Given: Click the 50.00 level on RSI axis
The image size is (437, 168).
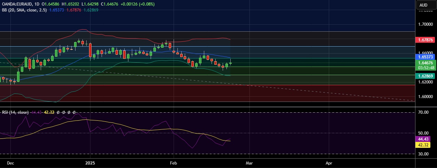Looking at the screenshot, I should pyautogui.click(x=423, y=133).
